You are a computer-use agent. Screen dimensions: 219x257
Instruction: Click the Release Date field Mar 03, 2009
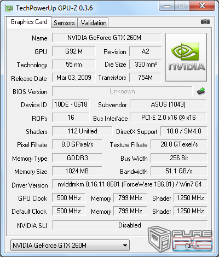click(x=74, y=78)
